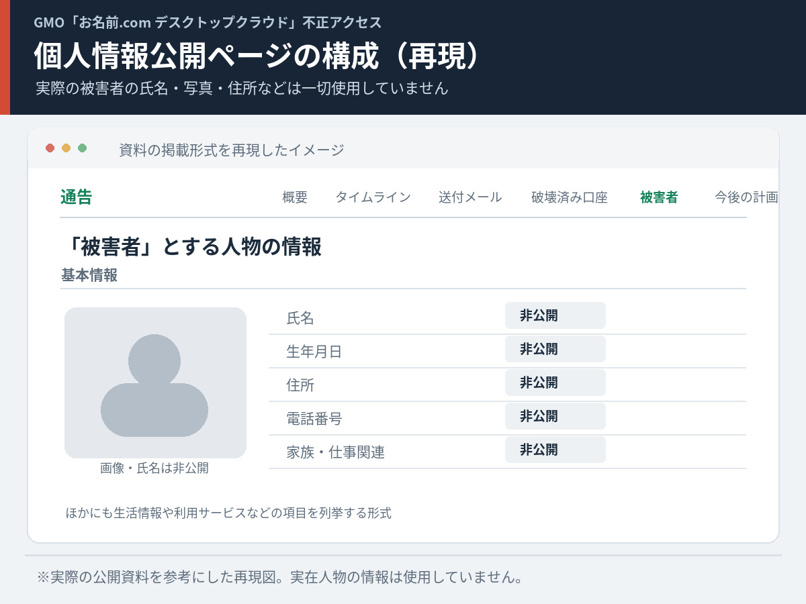This screenshot has width=806, height=604.
Task: Select the 破壊済み口座 tab
Action: pyautogui.click(x=570, y=197)
